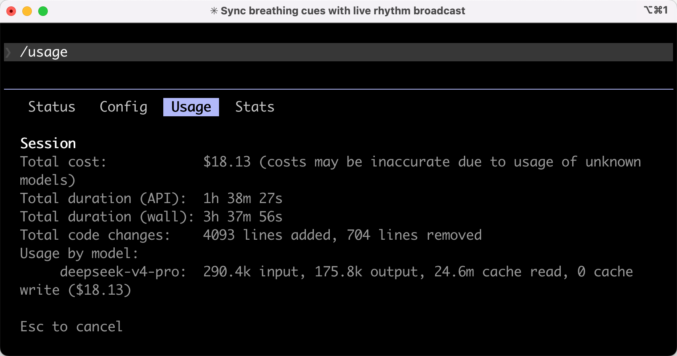Click the deepseek-v4-pro model name
The height and width of the screenshot is (356, 677).
point(123,272)
